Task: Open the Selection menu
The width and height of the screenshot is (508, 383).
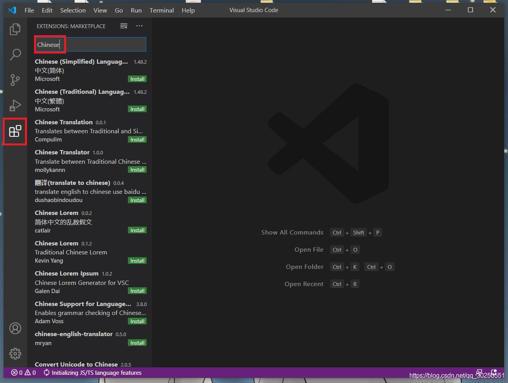Action: tap(73, 10)
